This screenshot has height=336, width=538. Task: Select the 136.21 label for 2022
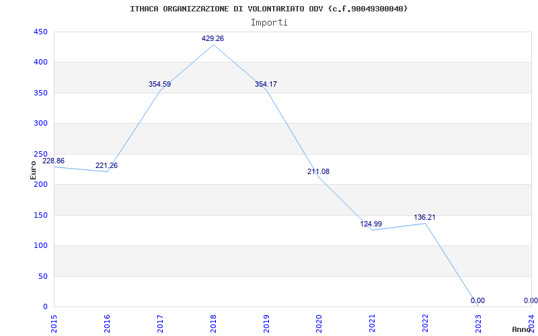pyautogui.click(x=424, y=217)
